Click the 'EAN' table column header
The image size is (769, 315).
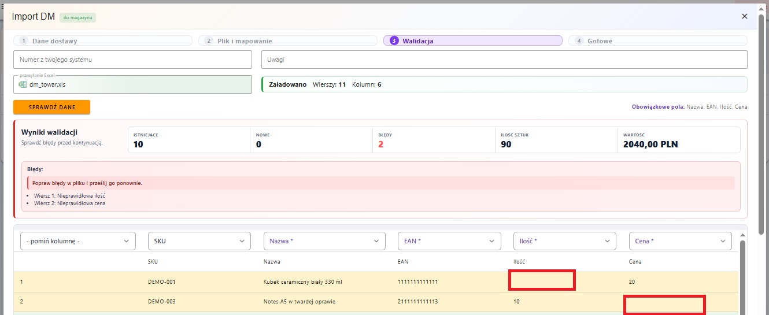pos(403,262)
